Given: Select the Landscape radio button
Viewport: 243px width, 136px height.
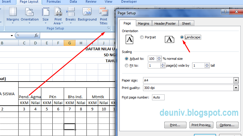Looking at the screenshot, I should point(182,37).
